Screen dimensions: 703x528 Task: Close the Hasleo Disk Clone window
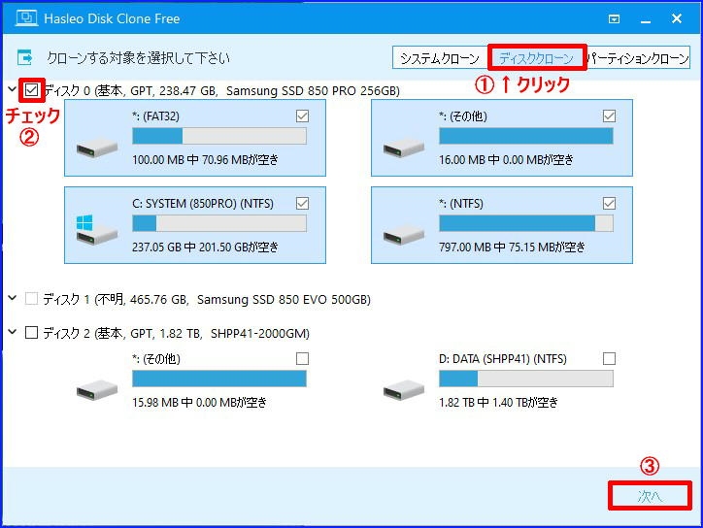pos(677,18)
